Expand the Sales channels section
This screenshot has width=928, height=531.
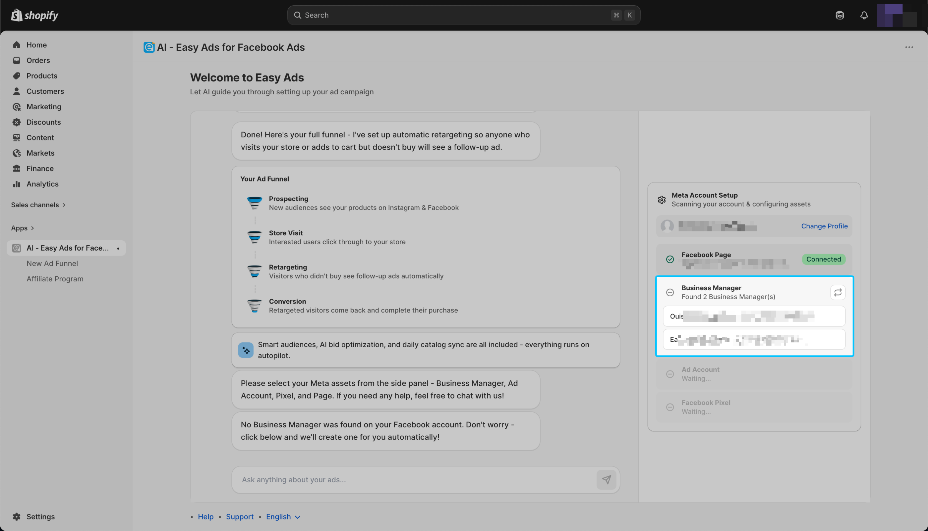pos(38,205)
